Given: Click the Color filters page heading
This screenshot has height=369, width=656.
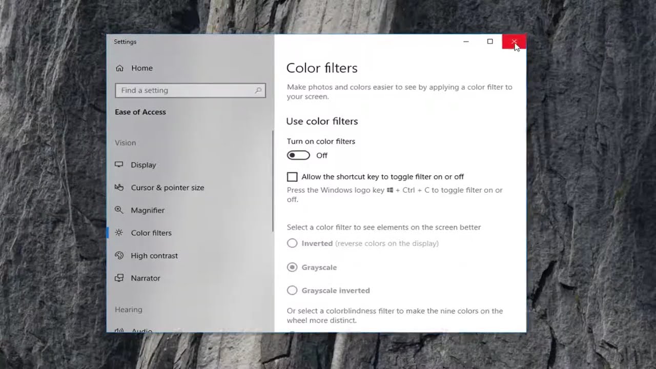Looking at the screenshot, I should coord(322,68).
